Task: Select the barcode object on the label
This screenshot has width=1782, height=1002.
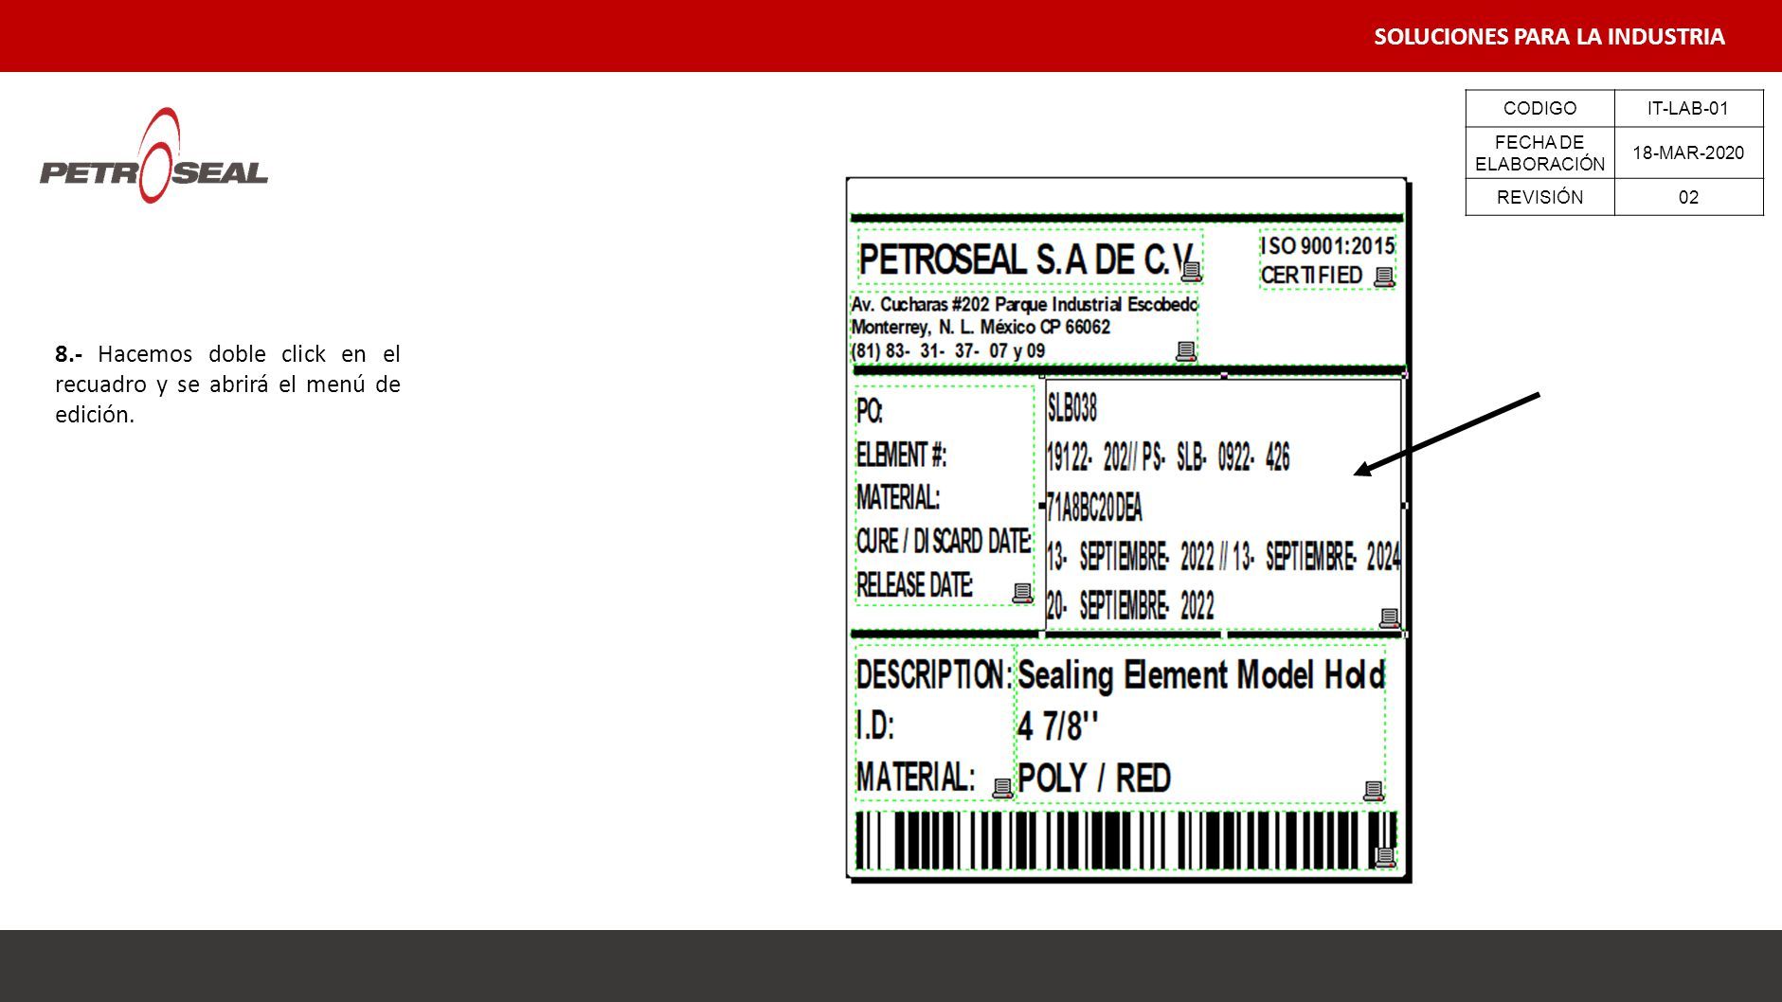Action: 1125,841
